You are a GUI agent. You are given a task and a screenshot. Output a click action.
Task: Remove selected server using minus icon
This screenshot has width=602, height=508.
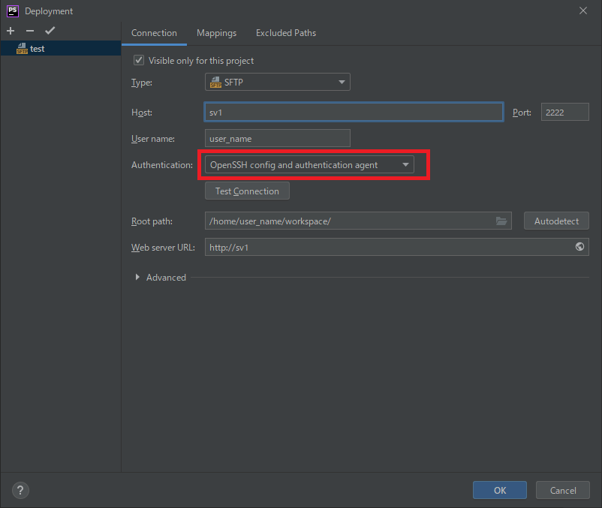coord(30,31)
